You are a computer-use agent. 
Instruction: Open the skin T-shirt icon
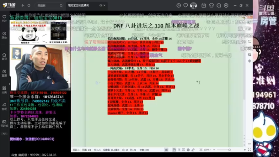pyautogui.click(x=211, y=6)
